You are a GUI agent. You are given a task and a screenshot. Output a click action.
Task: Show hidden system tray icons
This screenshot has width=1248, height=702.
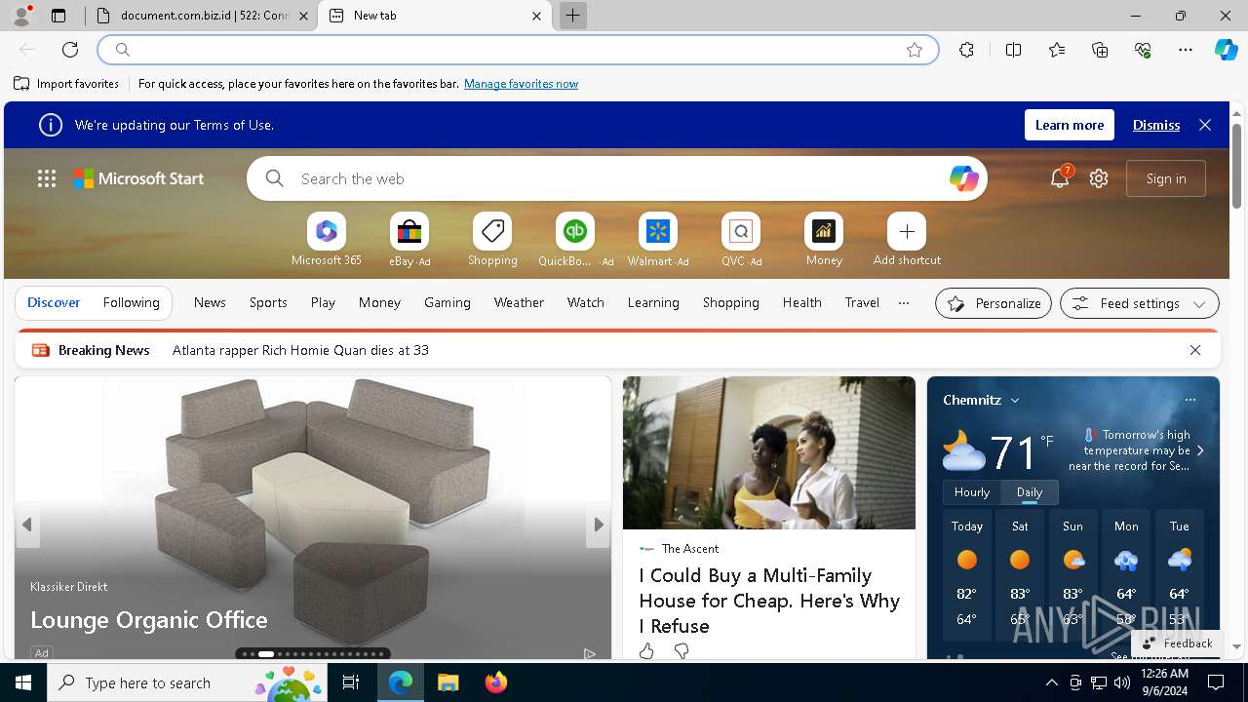click(1051, 682)
